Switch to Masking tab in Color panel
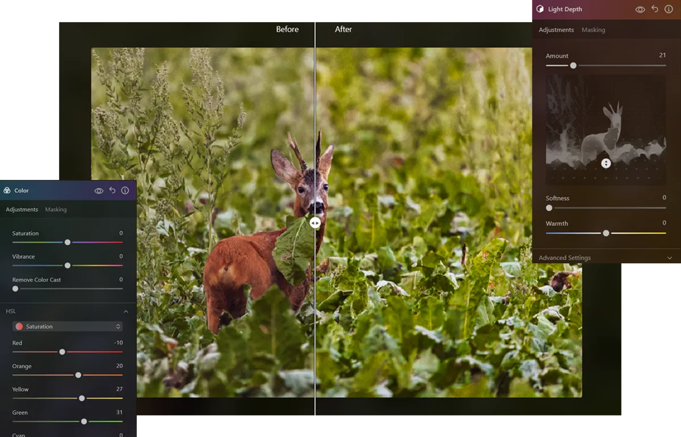 point(56,209)
